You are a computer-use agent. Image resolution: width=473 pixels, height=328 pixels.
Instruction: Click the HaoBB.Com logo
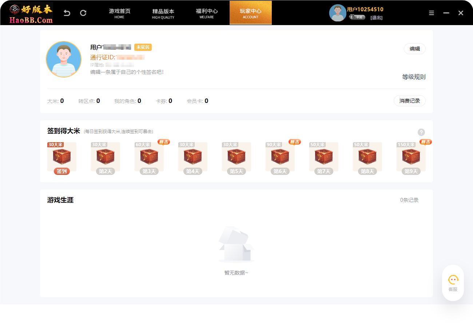(x=31, y=13)
